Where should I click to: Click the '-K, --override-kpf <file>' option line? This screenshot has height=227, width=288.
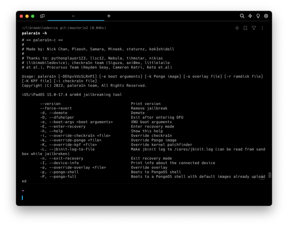coord(69,145)
